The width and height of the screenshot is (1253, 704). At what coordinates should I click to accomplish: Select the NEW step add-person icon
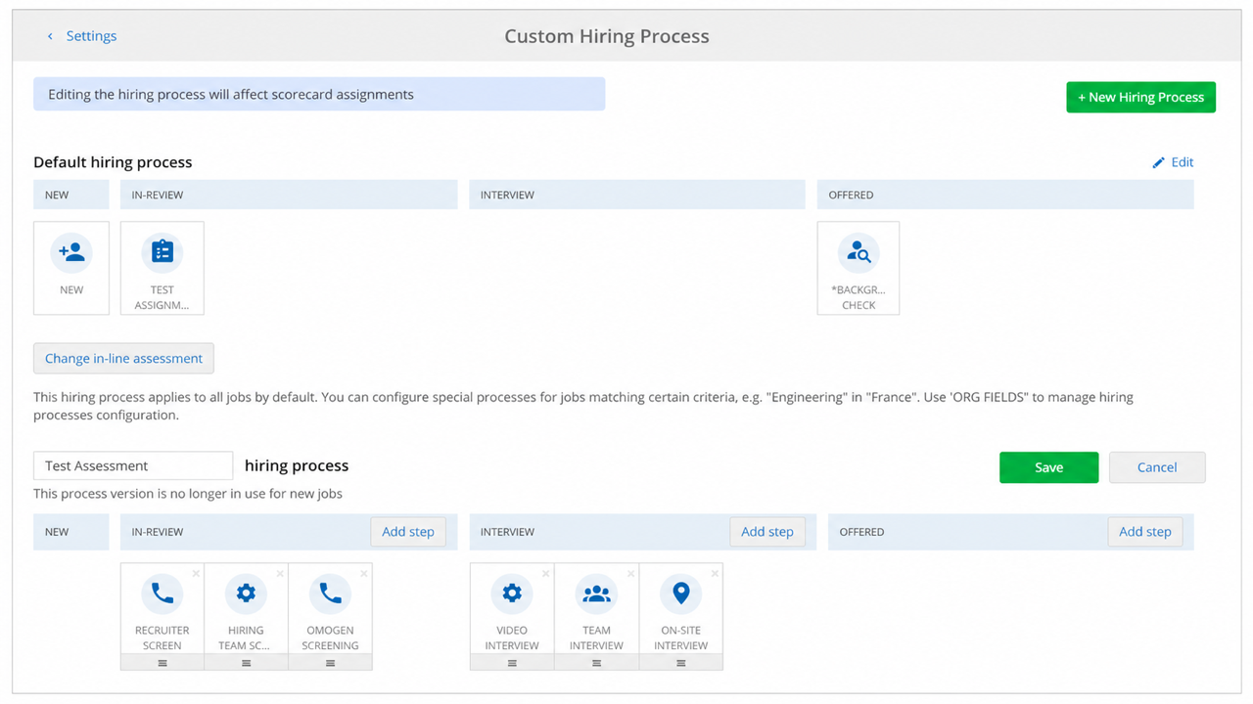pos(71,252)
